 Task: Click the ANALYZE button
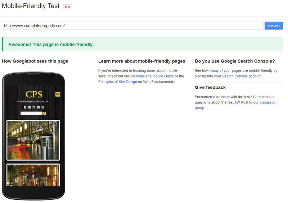[274, 26]
